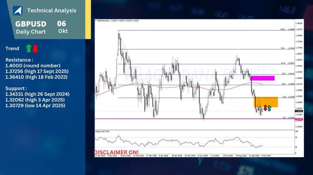
Task: Click the Trend label
Action: 12,49
